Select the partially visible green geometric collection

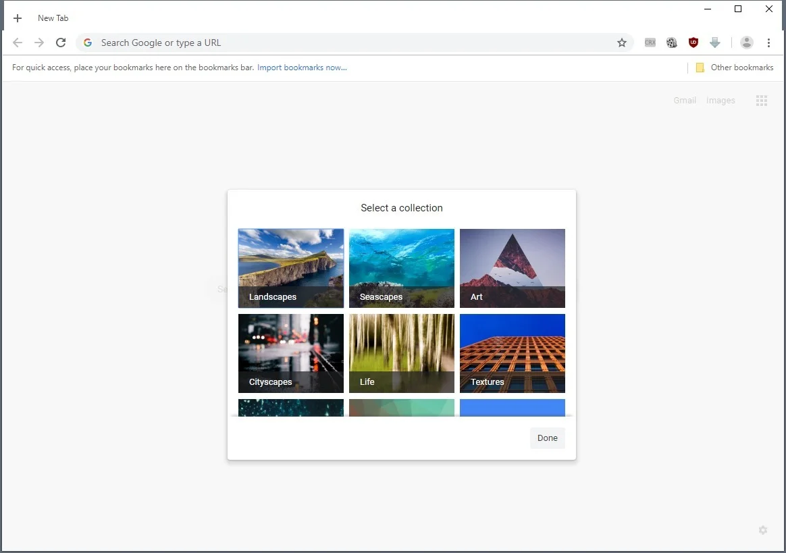click(402, 408)
